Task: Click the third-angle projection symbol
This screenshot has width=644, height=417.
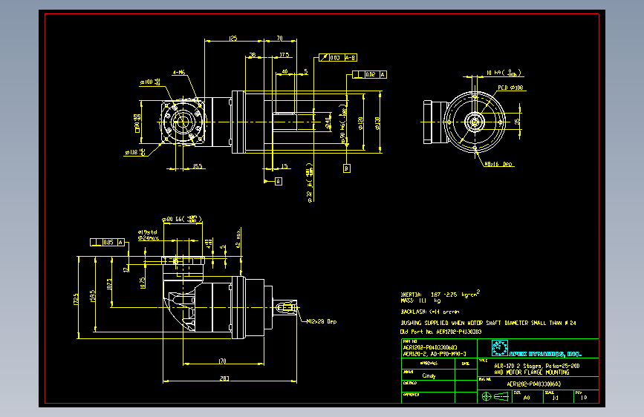Action: point(495,396)
